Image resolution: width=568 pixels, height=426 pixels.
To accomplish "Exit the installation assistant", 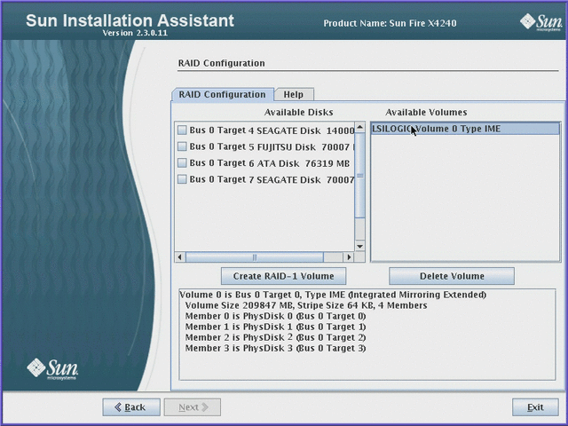I will [x=535, y=407].
